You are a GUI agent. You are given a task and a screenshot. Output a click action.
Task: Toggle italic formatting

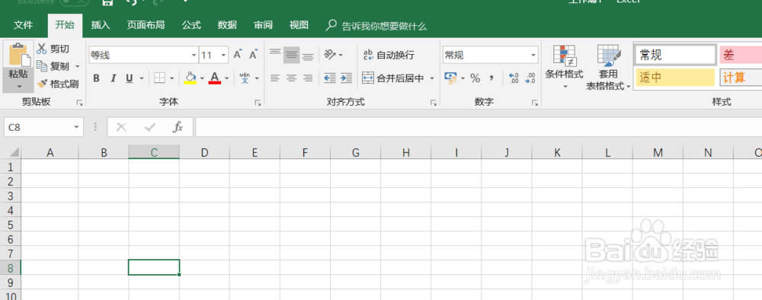click(x=114, y=78)
